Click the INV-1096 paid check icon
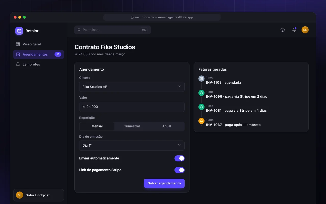 click(x=201, y=93)
